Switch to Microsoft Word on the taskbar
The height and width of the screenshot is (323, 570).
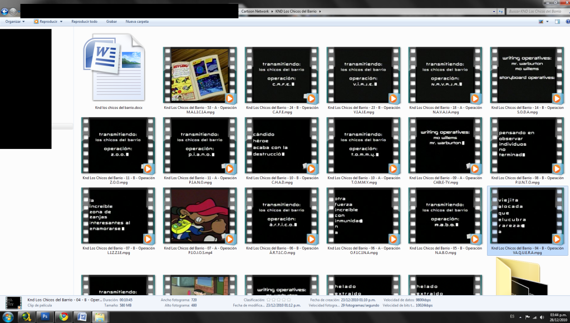[82, 317]
